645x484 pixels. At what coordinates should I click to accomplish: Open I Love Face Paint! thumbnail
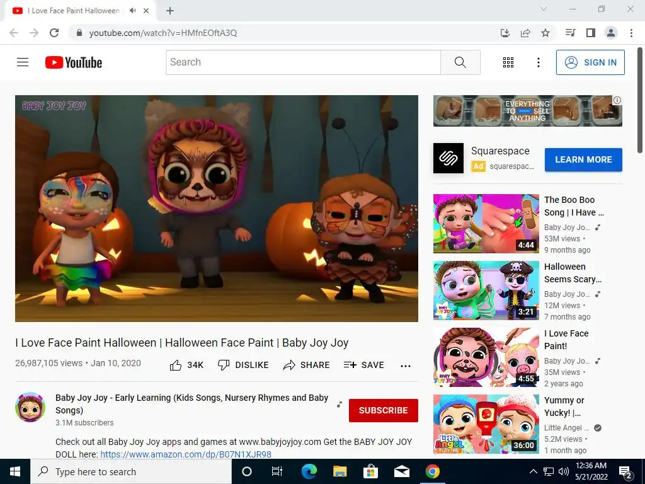(486, 357)
